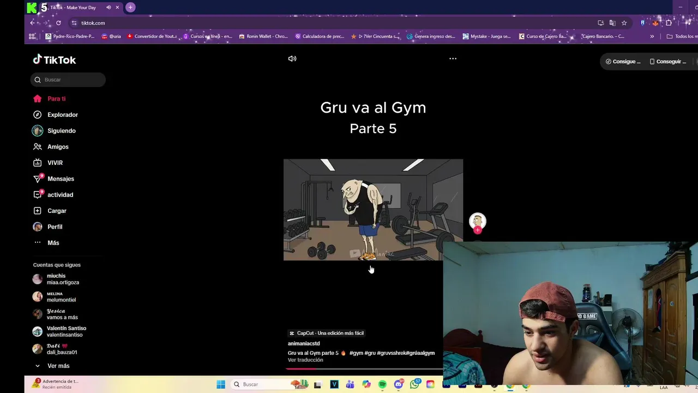
Task: Bookmark the page with star icon
Action: pyautogui.click(x=624, y=23)
